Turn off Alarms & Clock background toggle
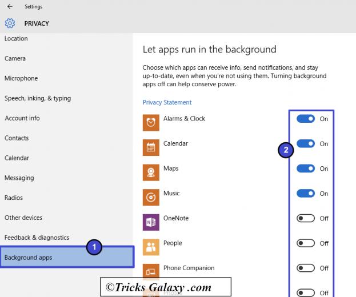356x297 pixels. [306, 119]
